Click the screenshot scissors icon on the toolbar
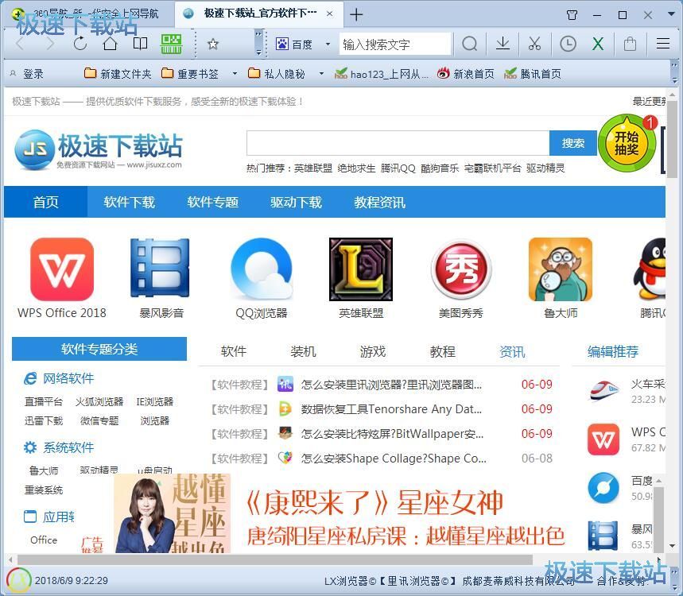The width and height of the screenshot is (683, 596). pyautogui.click(x=534, y=45)
